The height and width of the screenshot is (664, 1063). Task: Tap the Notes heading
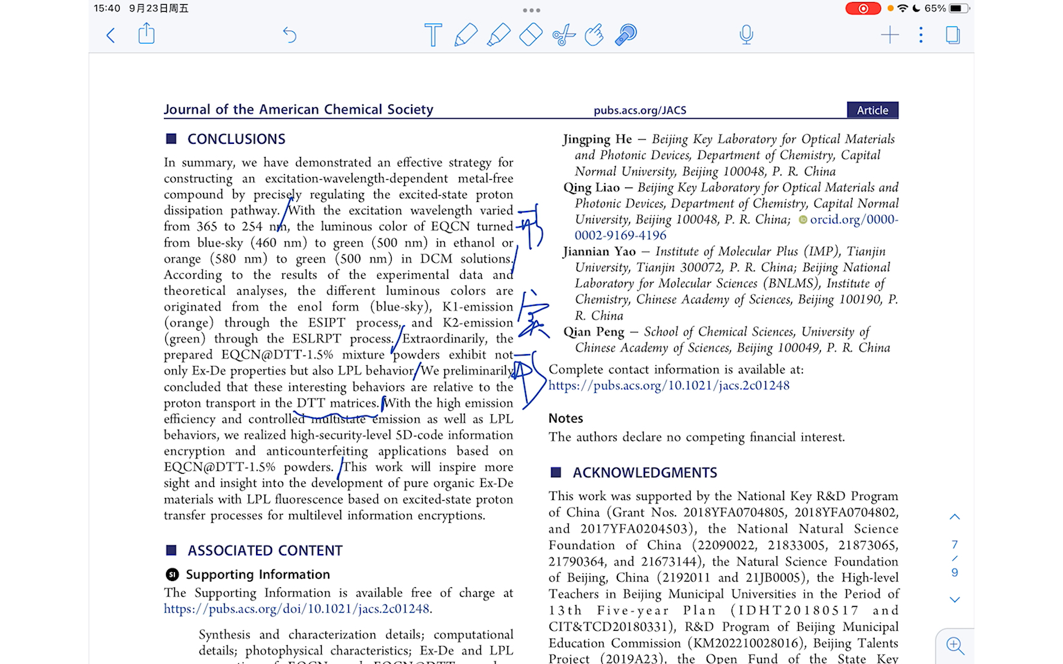566,418
